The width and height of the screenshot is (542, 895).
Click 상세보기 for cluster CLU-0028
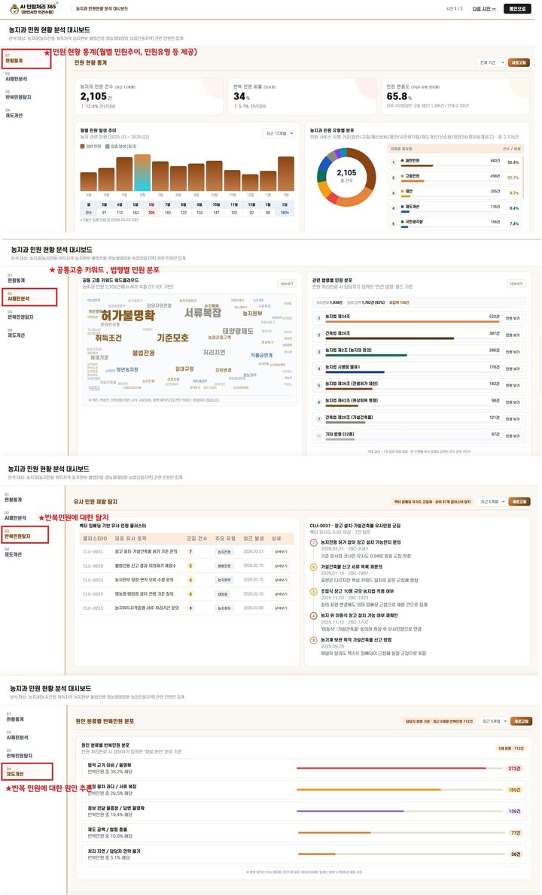pos(280,566)
